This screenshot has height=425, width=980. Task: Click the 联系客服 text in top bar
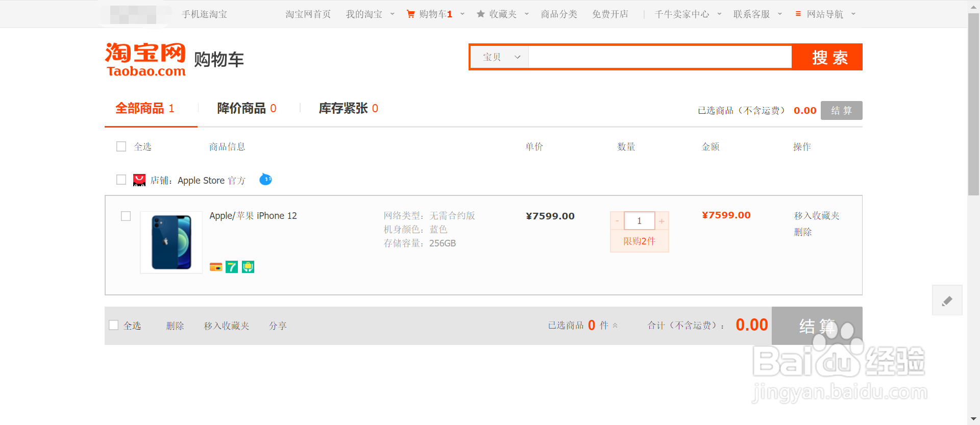[x=752, y=14]
